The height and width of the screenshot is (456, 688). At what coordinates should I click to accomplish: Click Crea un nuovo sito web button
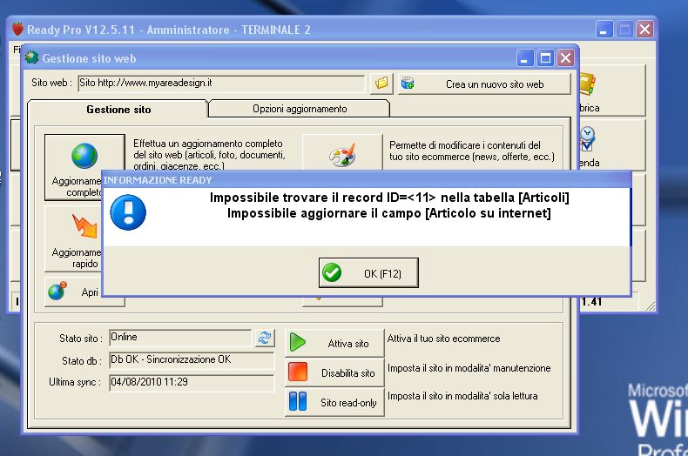(484, 84)
